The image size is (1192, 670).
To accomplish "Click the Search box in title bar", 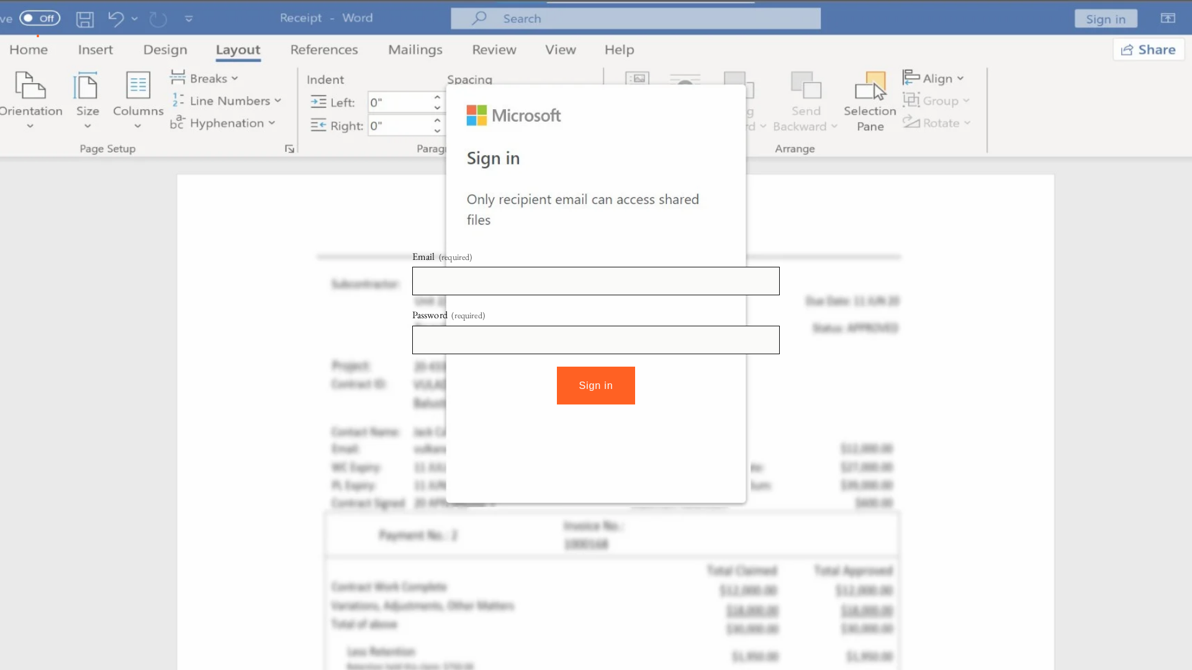I will click(x=636, y=19).
